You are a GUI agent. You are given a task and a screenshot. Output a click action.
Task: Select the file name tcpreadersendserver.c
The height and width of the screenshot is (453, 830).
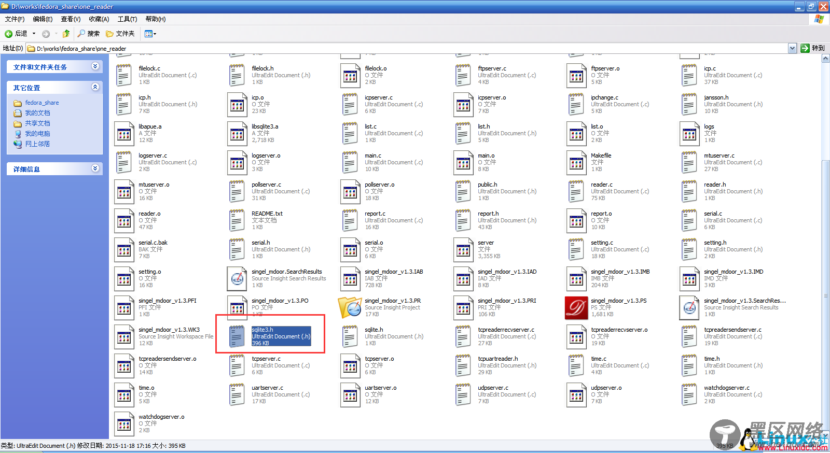(x=732, y=330)
